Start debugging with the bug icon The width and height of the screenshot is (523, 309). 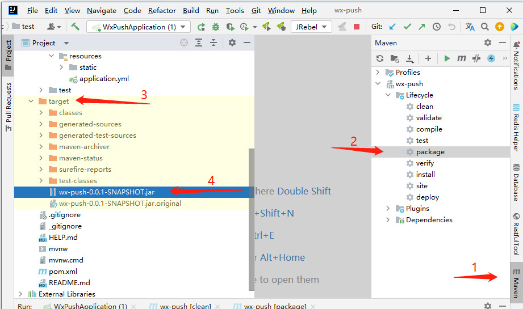[216, 27]
